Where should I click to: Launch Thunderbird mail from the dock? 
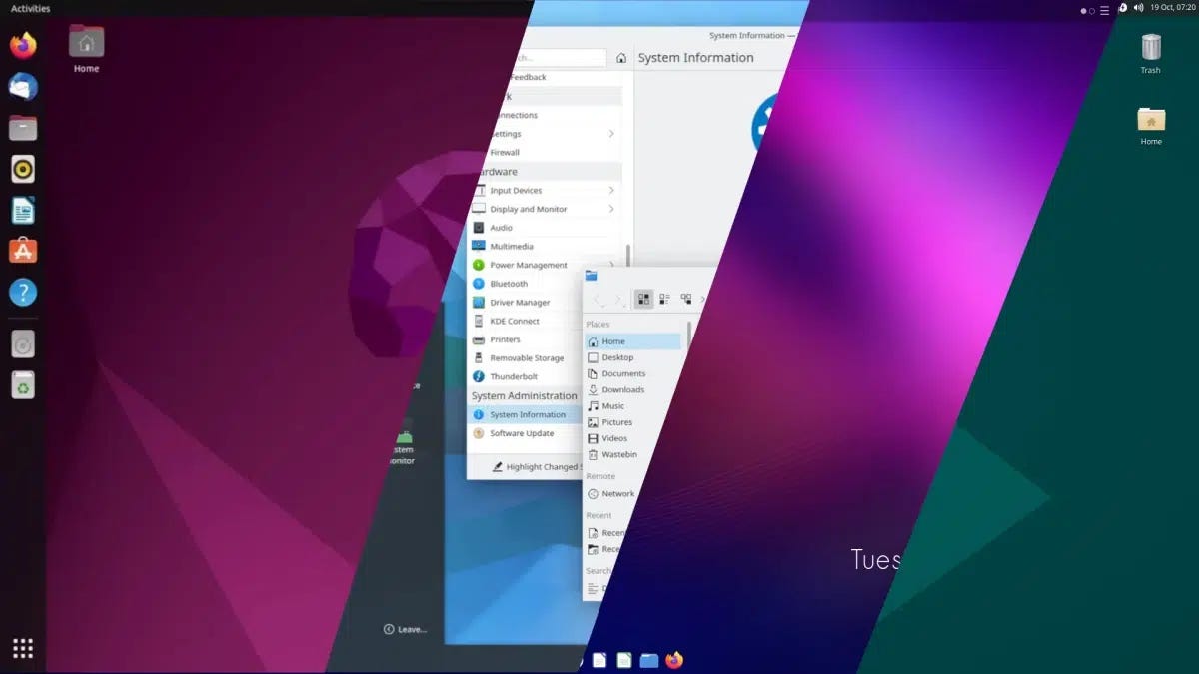click(x=23, y=87)
